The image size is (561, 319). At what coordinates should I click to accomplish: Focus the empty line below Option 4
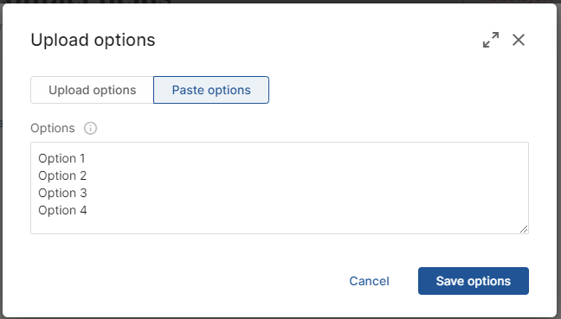tap(279, 226)
